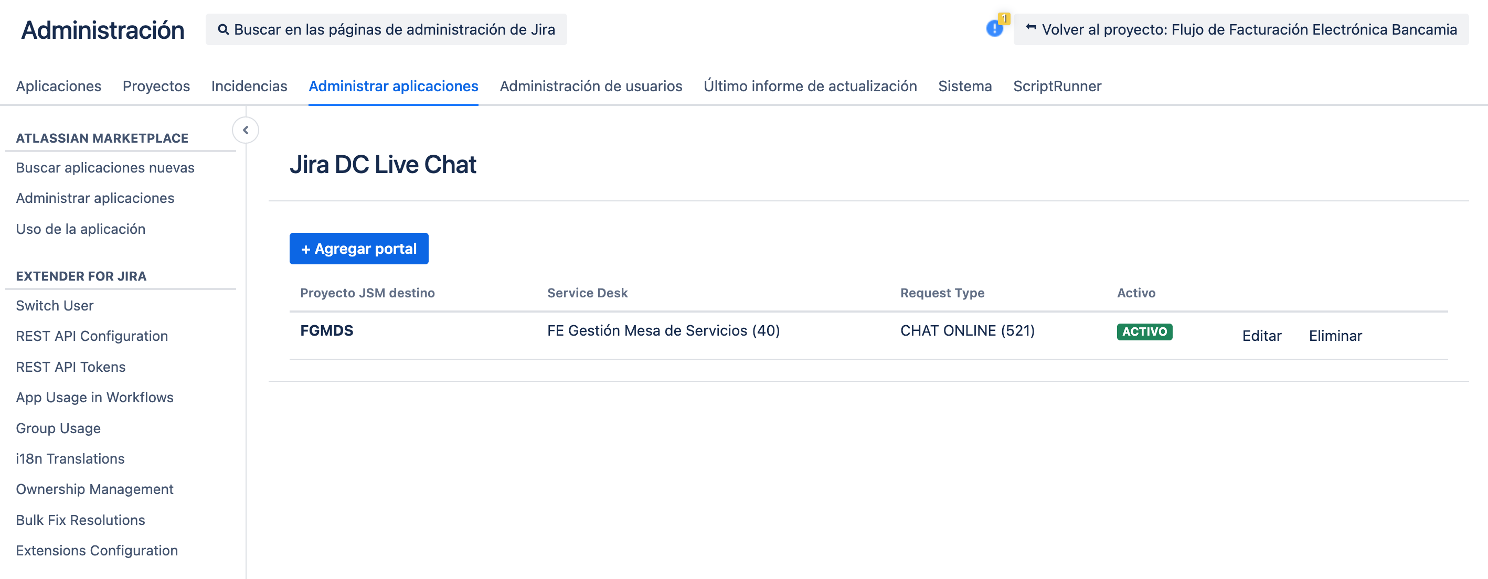The image size is (1488, 579).
Task: Click the EXTENDER FOR JIRA section header
Action: coord(81,276)
